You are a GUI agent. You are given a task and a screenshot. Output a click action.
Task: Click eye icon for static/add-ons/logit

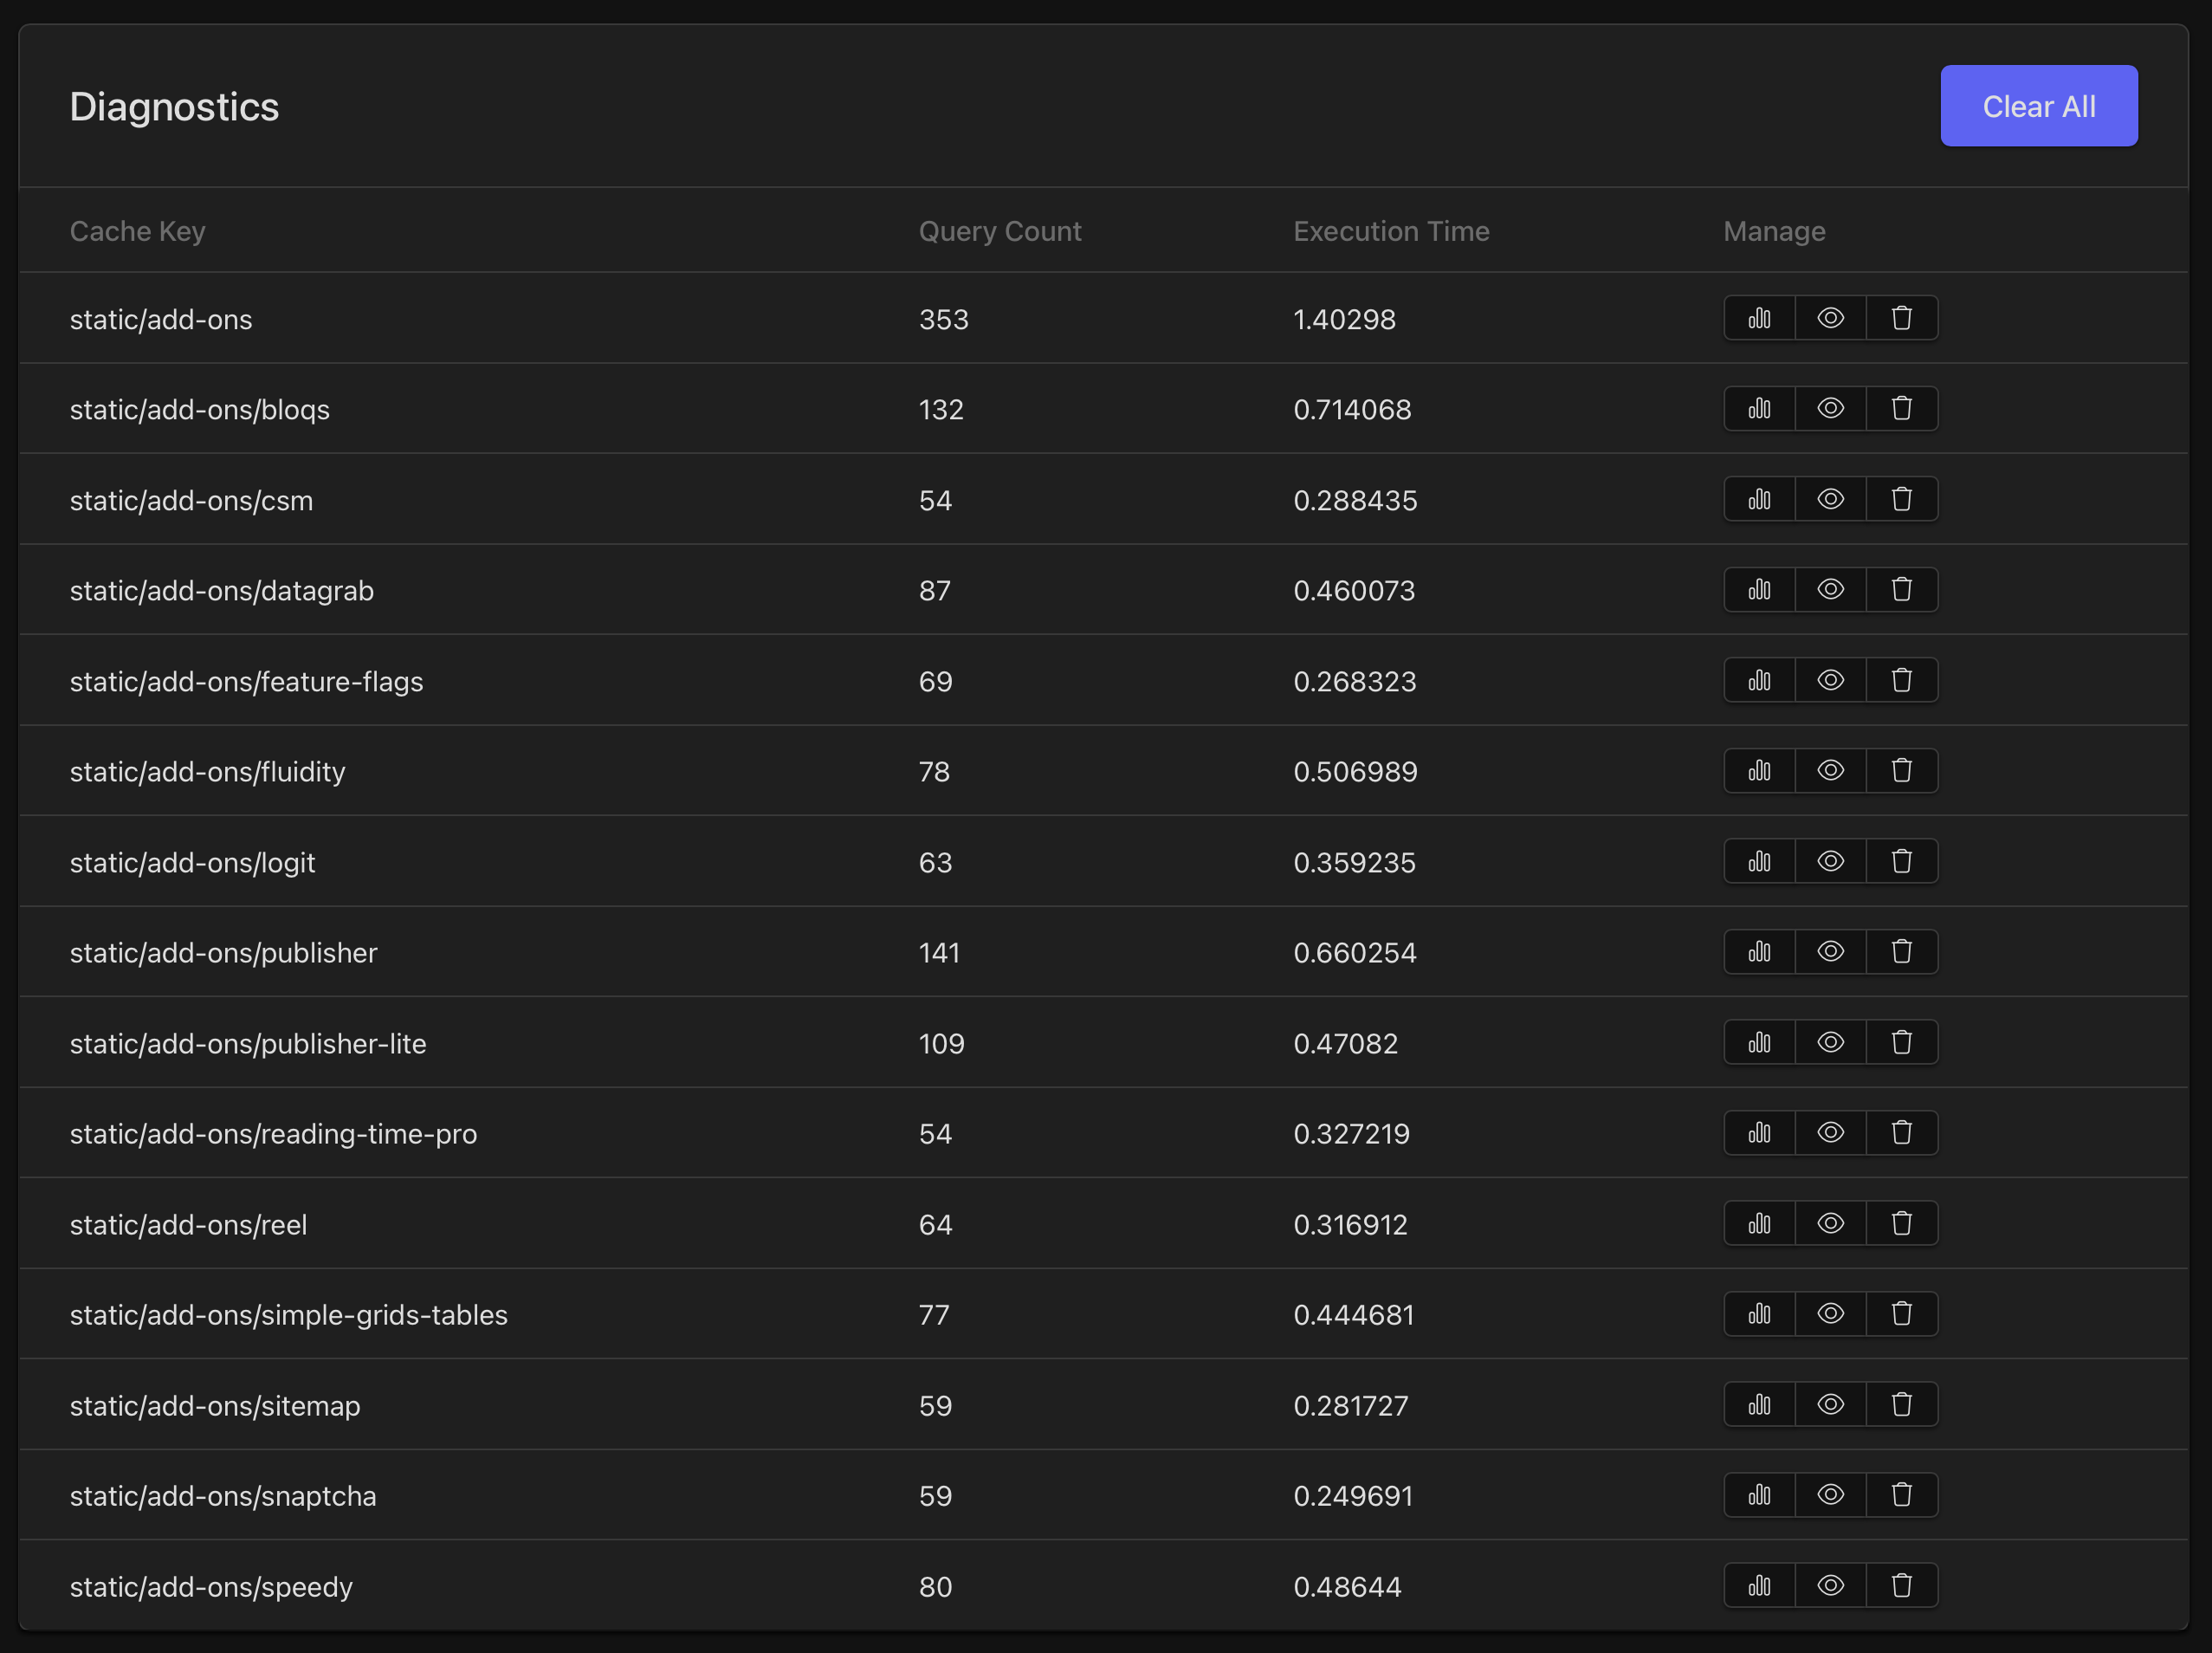coord(1830,861)
